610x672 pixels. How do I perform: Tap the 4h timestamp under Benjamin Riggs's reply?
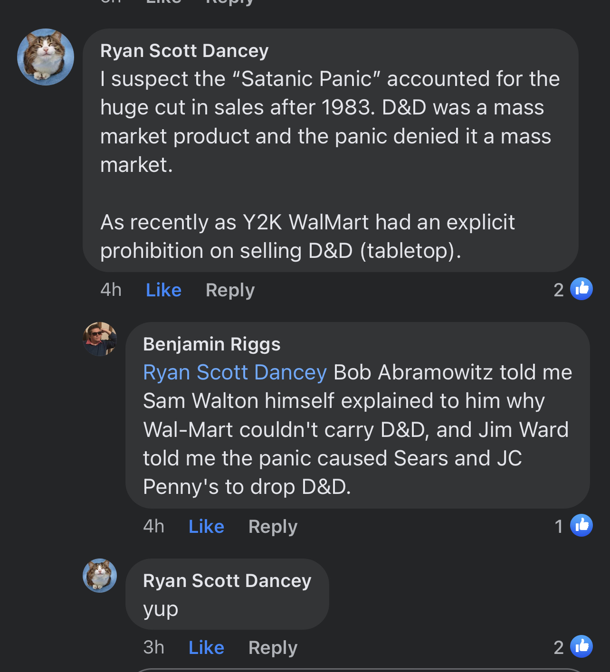153,526
